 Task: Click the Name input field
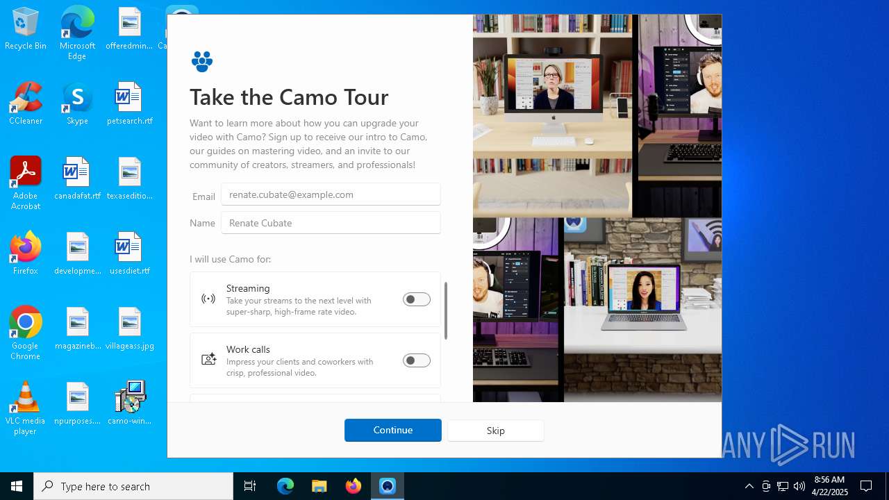331,223
